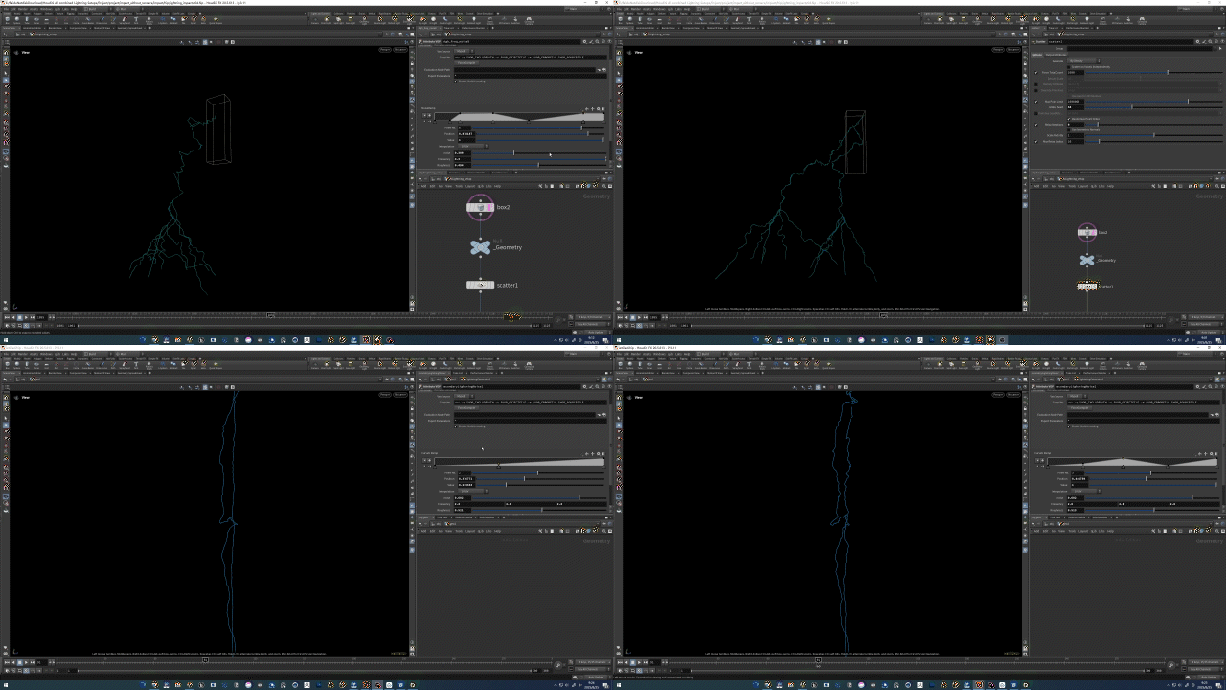The height and width of the screenshot is (690, 1226).
Task: Click Force Compile in bottom-left window
Action: 465,407
